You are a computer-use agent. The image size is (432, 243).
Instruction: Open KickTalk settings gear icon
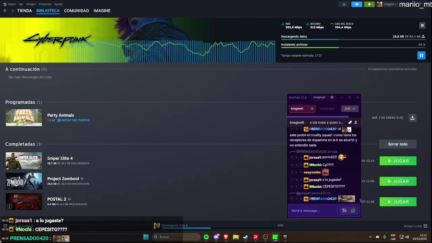(x=332, y=98)
